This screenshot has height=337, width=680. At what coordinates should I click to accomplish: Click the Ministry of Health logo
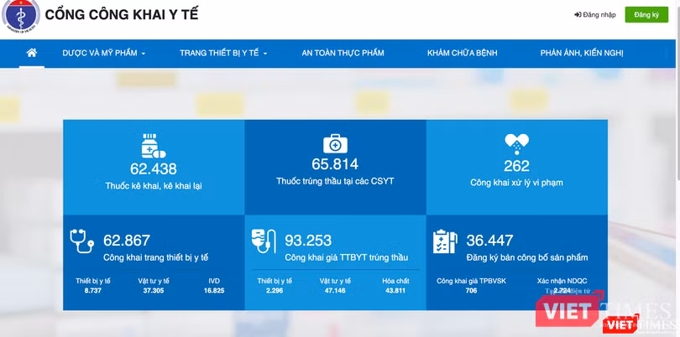(20, 15)
